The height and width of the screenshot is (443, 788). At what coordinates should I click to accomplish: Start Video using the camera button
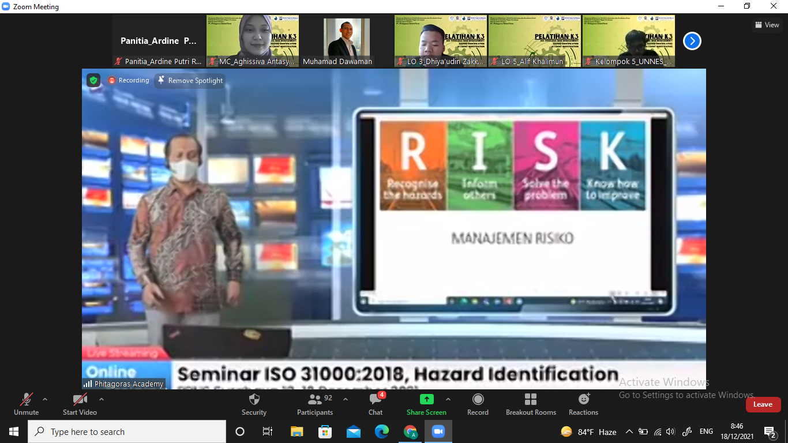[x=80, y=404]
